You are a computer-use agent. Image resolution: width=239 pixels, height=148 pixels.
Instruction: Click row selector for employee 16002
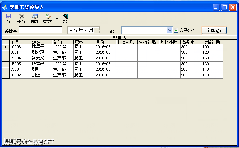click(x=6, y=75)
